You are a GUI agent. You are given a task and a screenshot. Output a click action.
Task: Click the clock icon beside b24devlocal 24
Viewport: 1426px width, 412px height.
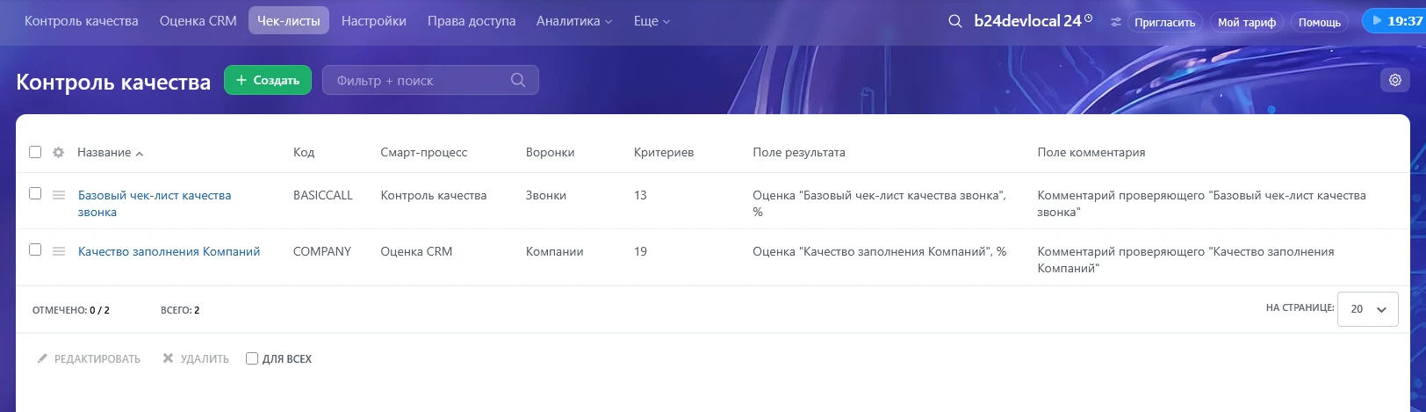[1089, 18]
